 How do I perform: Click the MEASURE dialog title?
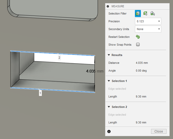(x=118, y=6)
